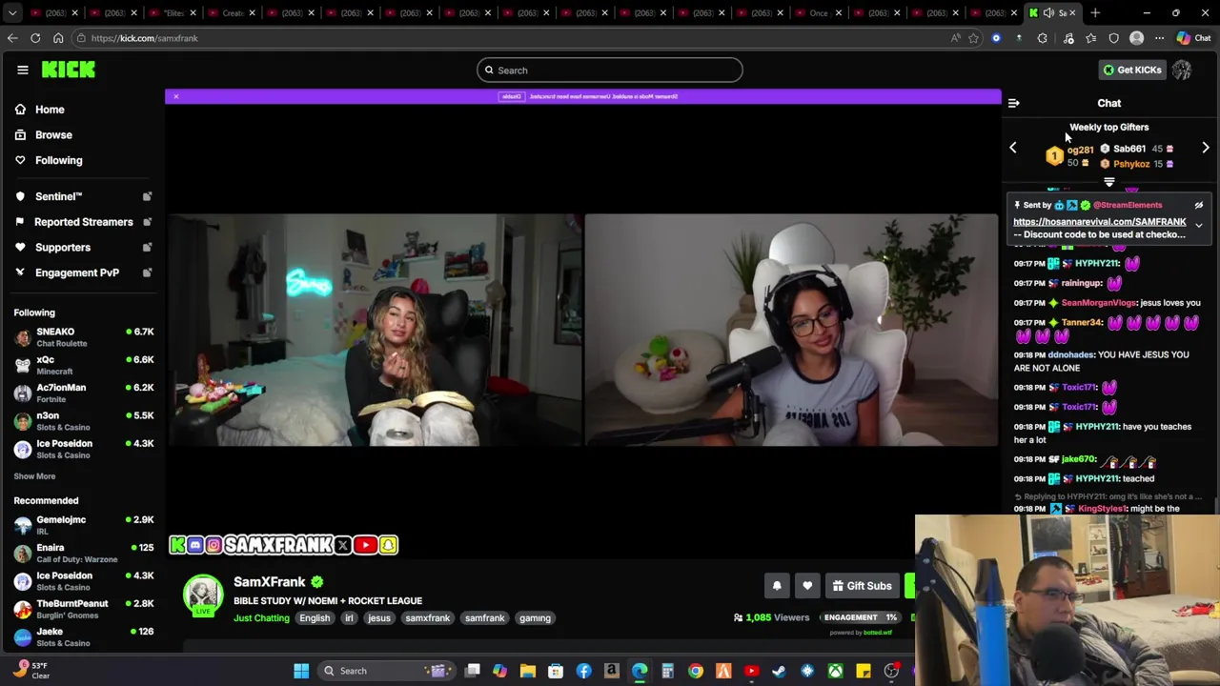Toggle the icon beside Supporters
The height and width of the screenshot is (686, 1220).
click(147, 248)
